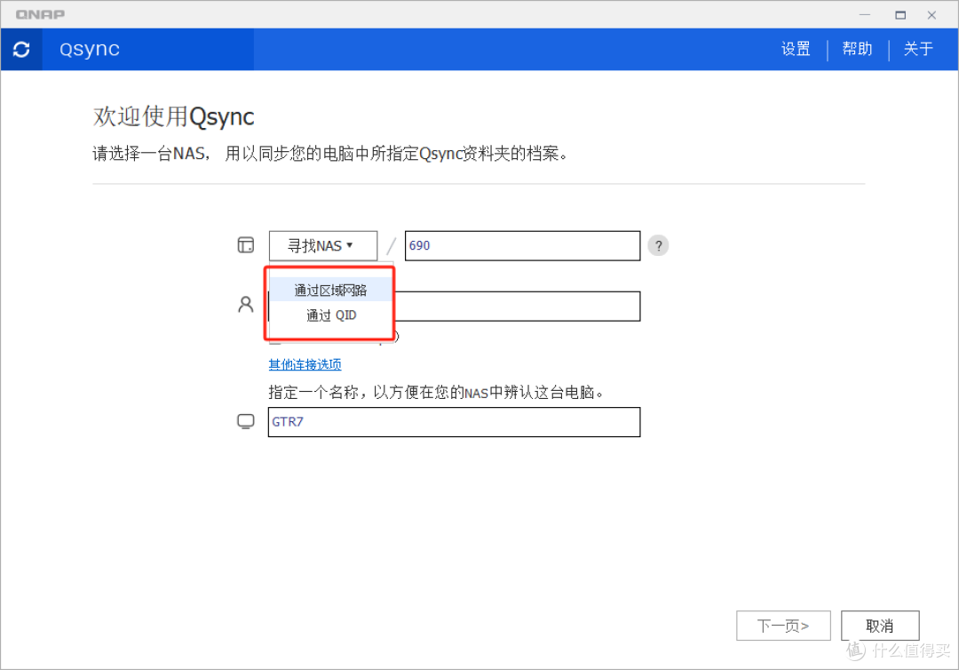
Task: Open the question mark help icon
Action: coord(658,245)
